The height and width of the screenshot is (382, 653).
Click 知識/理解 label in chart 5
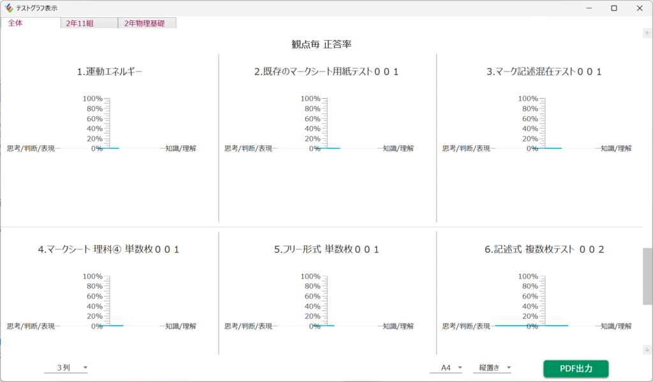pyautogui.click(x=398, y=326)
